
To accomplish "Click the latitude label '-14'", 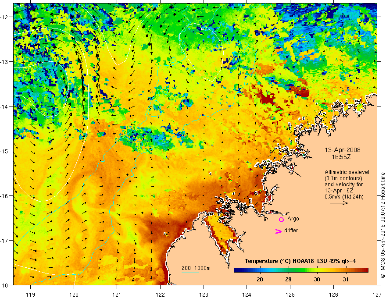I will click(x=5, y=106).
